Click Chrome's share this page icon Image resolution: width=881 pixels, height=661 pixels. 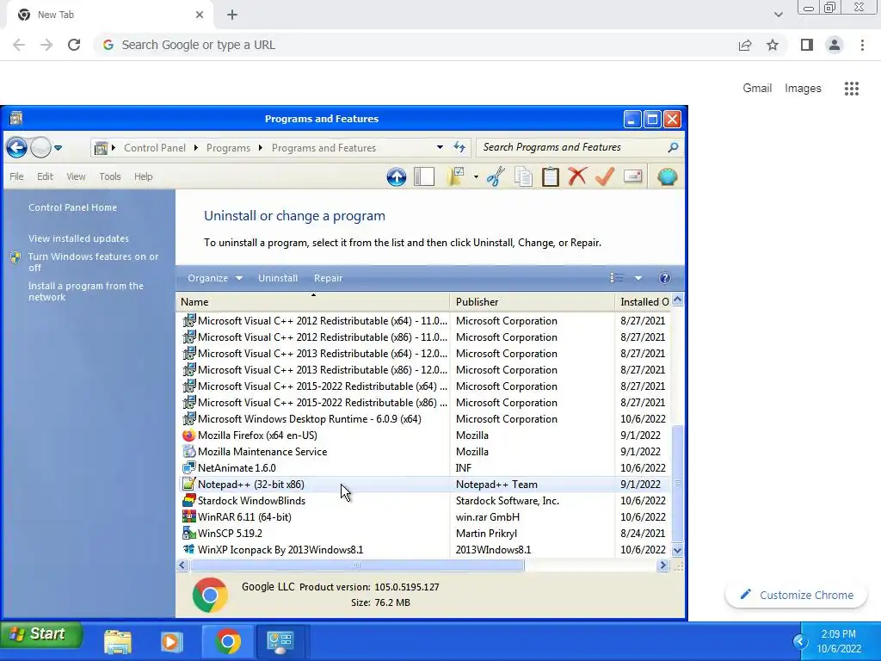coord(745,45)
